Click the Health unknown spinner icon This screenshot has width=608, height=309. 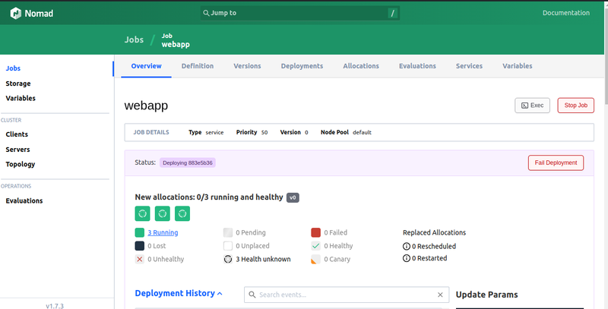228,260
